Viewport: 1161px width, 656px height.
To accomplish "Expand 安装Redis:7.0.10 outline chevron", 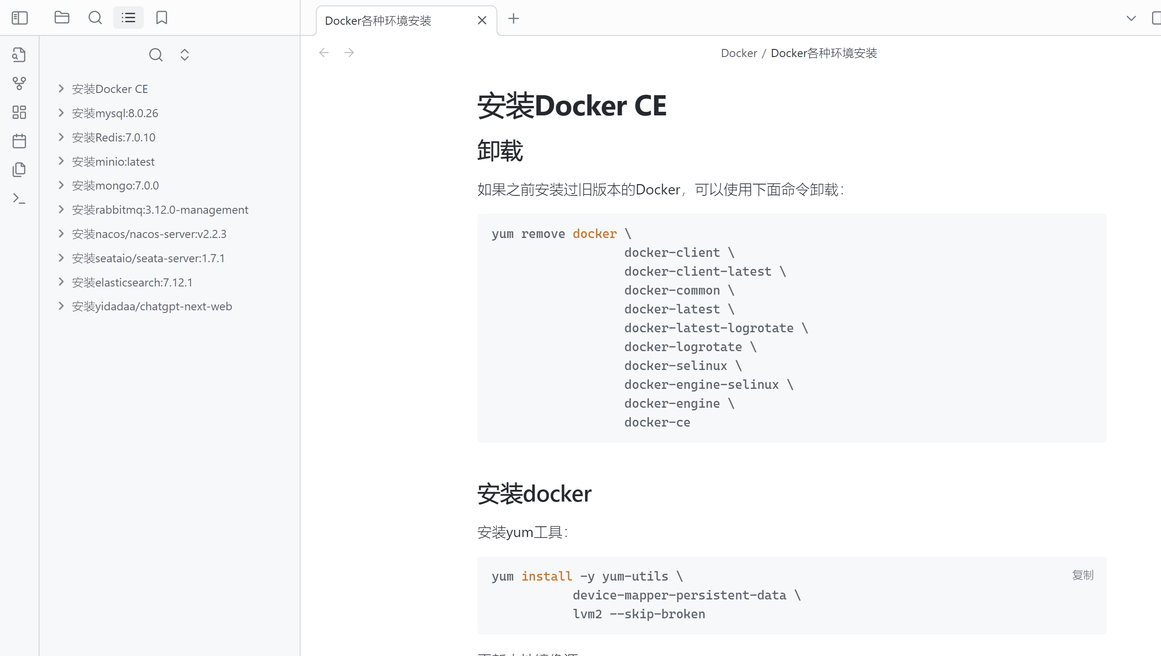I will pos(61,137).
